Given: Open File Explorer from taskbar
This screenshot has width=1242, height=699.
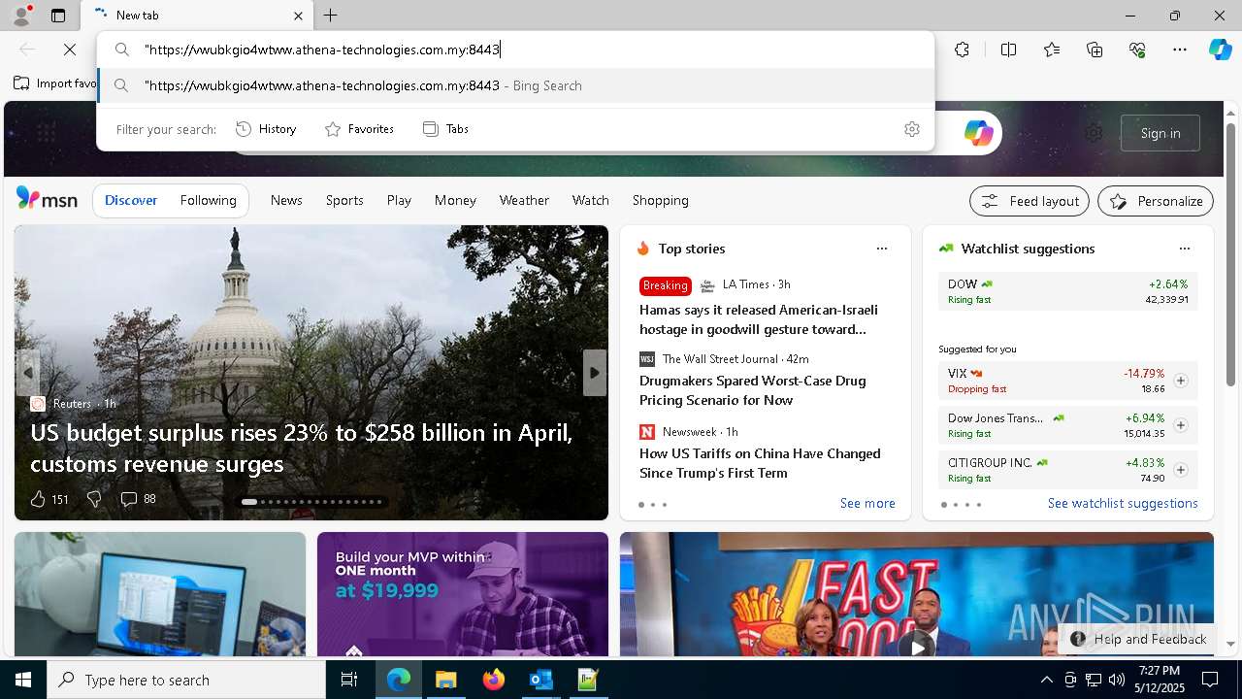Looking at the screenshot, I should click(445, 680).
